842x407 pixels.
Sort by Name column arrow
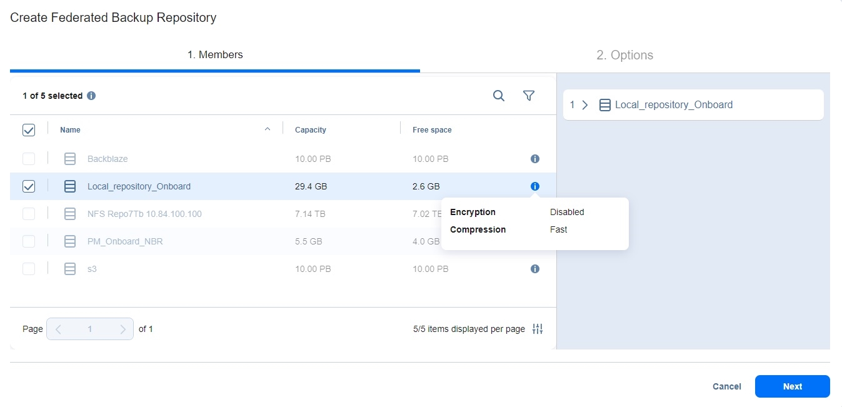pos(268,129)
